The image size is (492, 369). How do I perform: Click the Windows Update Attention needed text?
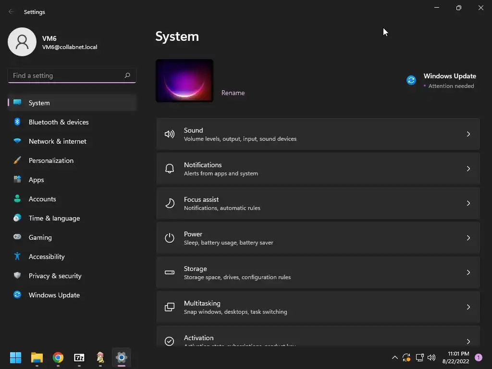[x=451, y=86]
